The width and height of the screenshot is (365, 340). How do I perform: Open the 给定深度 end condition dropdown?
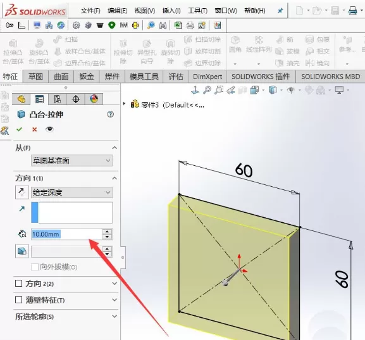coord(71,192)
